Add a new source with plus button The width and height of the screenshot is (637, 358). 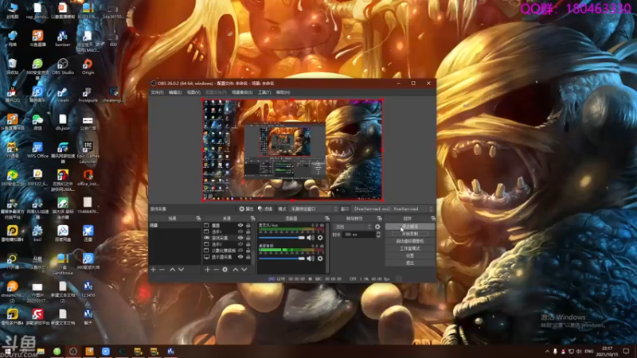click(208, 270)
